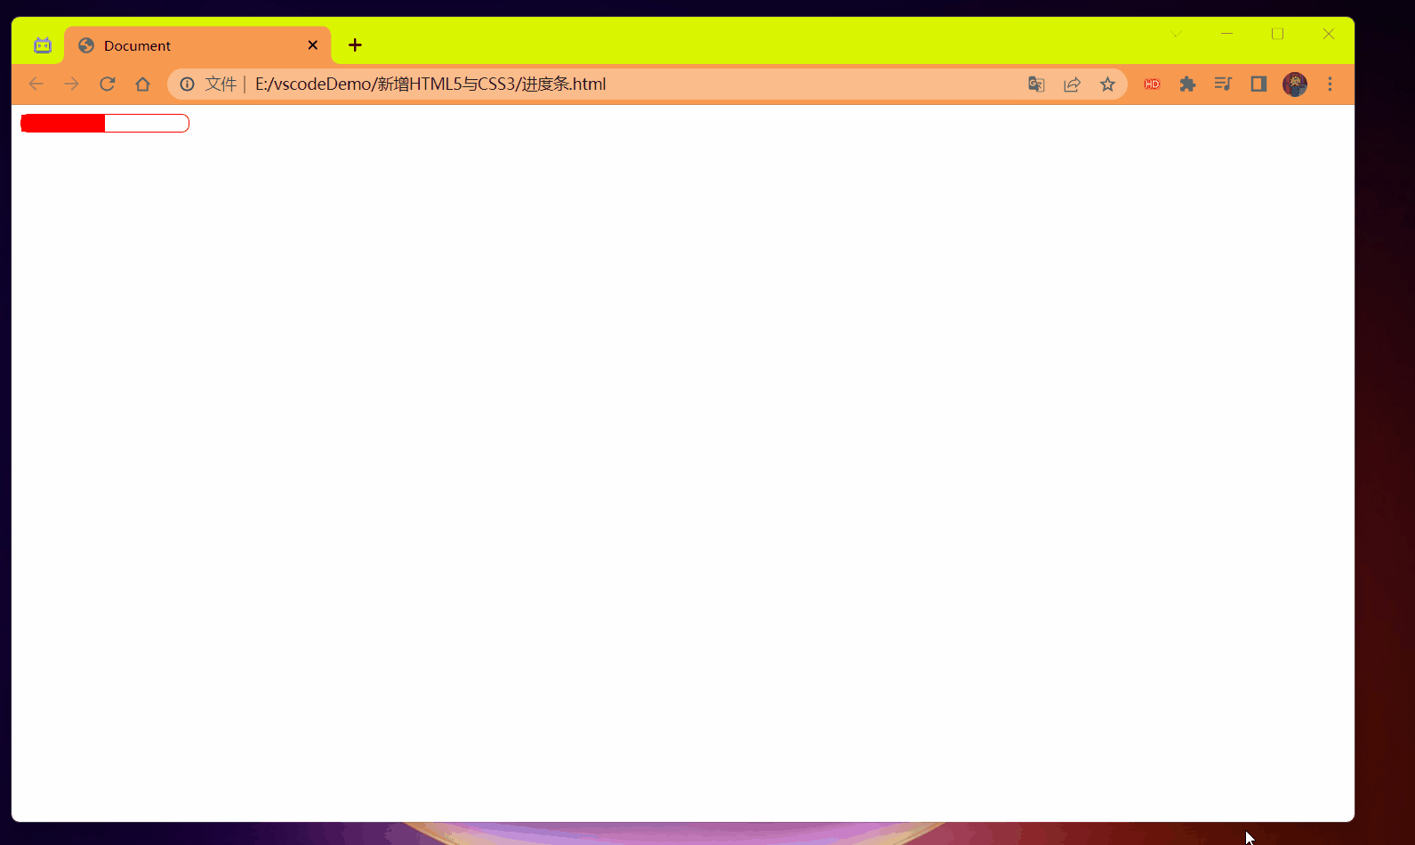This screenshot has height=845, width=1415.
Task: Minimize the browser window
Action: coord(1227,34)
